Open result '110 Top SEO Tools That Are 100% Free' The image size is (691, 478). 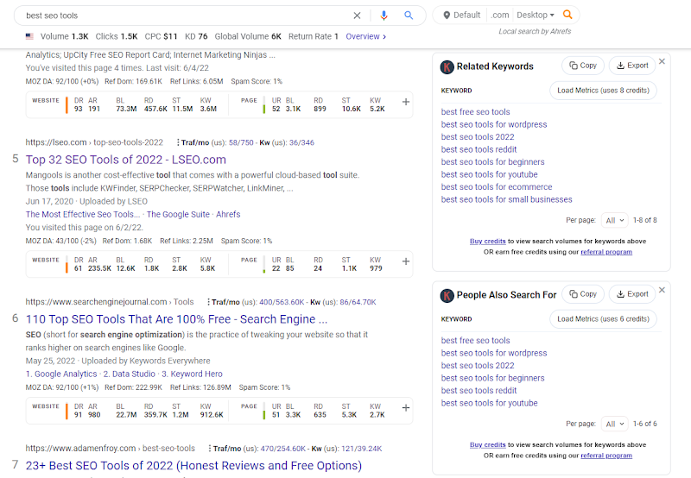[176, 319]
